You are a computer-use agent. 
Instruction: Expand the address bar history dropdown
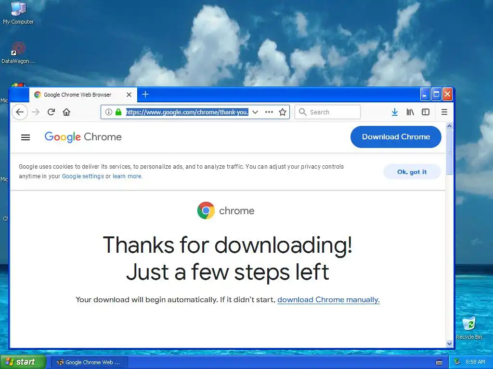click(255, 112)
